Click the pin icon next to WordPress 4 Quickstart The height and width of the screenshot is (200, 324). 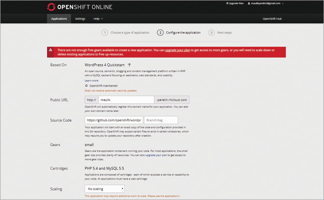pyautogui.click(x=130, y=65)
